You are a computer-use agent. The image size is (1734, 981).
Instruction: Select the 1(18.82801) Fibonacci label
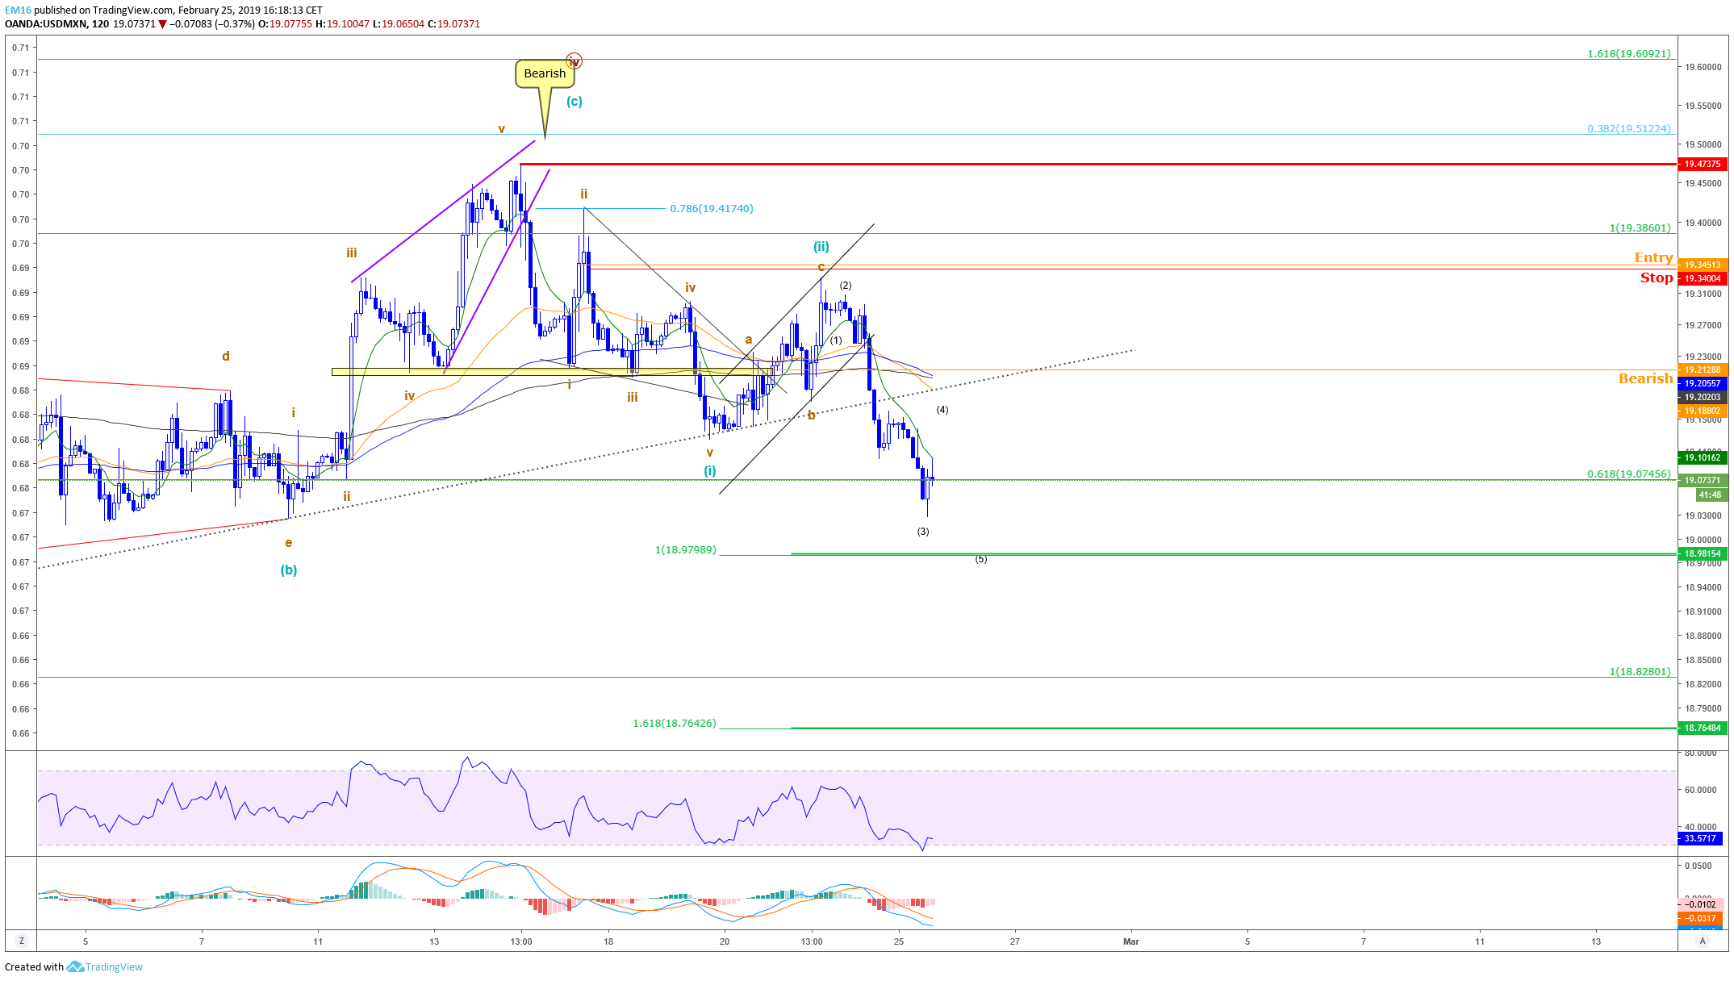click(1640, 672)
